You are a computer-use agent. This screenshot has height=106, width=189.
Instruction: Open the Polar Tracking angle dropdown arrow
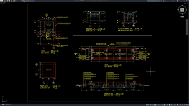(x=158, y=105)
